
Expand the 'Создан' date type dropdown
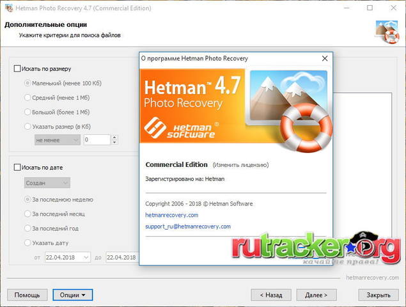(47, 183)
